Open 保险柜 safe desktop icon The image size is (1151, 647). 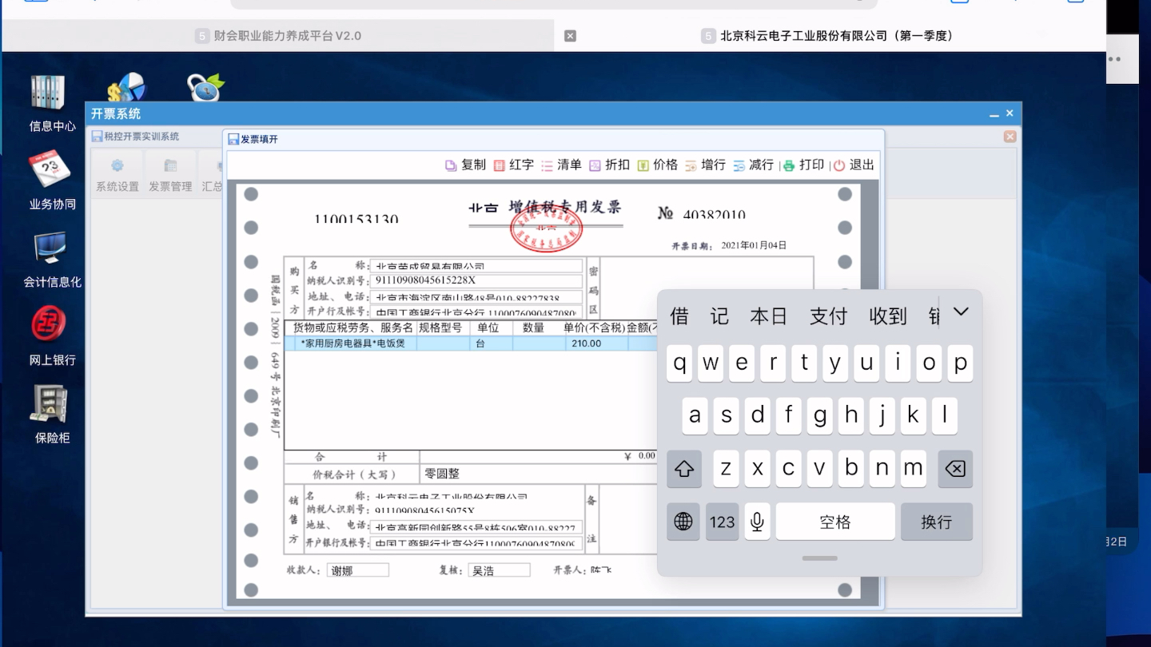pyautogui.click(x=52, y=414)
